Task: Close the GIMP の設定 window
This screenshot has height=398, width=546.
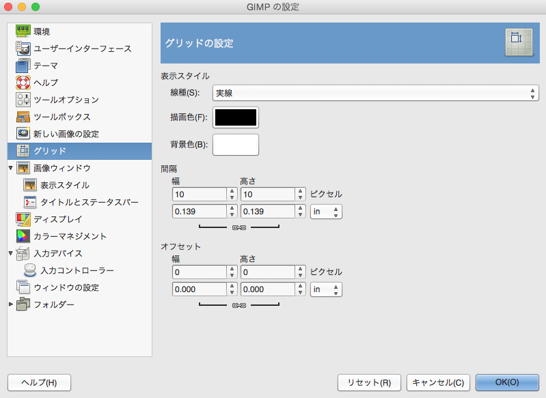Action: pyautogui.click(x=8, y=7)
